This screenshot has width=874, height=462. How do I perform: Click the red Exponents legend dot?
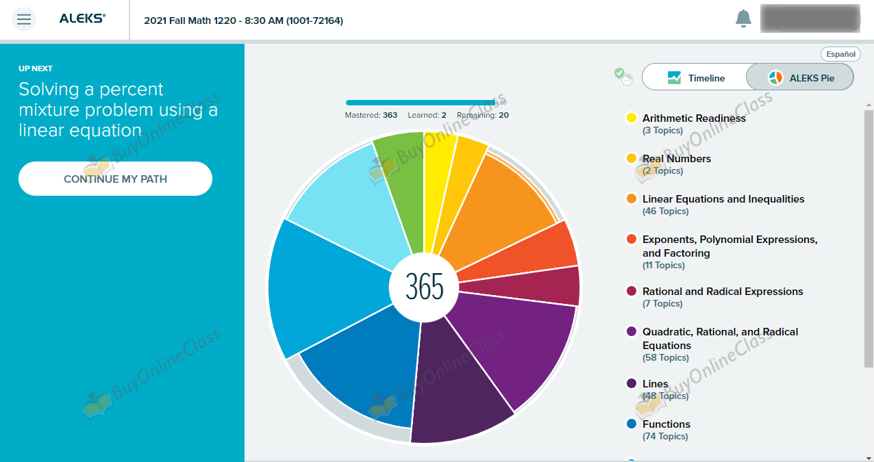[632, 240]
